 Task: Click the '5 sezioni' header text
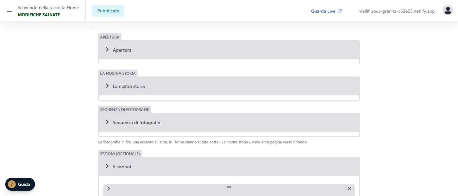click(122, 167)
